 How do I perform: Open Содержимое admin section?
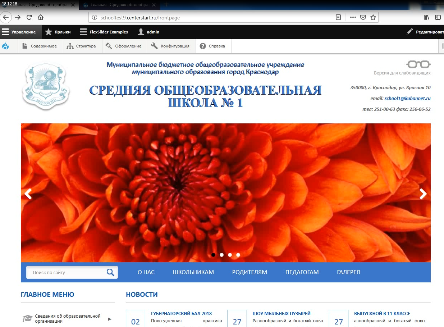(x=40, y=46)
